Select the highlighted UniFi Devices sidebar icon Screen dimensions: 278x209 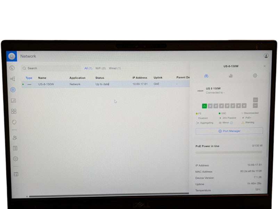(x=13, y=90)
